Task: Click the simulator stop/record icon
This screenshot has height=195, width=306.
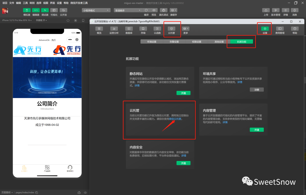Action: click(x=76, y=20)
